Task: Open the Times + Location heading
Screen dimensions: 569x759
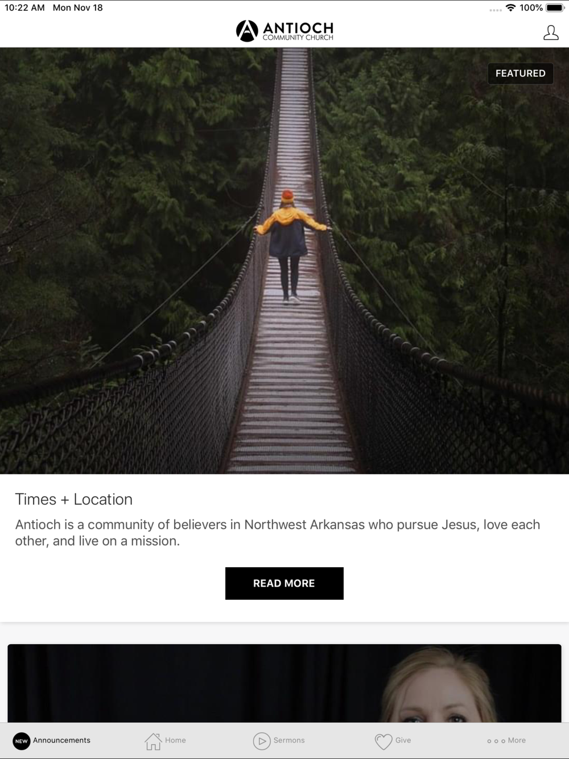Action: (74, 499)
